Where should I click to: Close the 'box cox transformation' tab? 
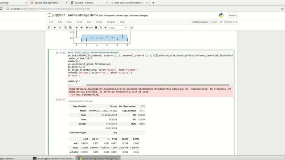(147, 3)
